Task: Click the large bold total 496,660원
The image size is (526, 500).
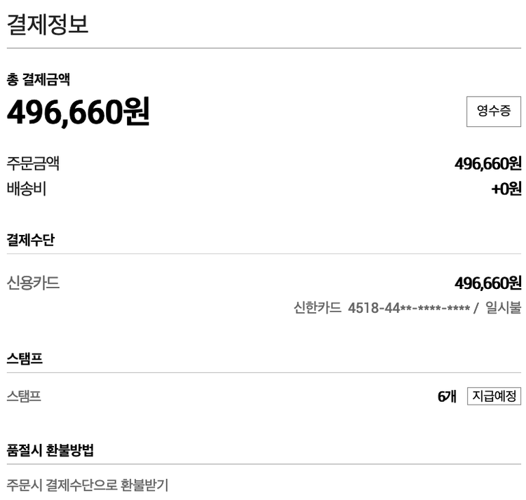Action: [x=79, y=112]
